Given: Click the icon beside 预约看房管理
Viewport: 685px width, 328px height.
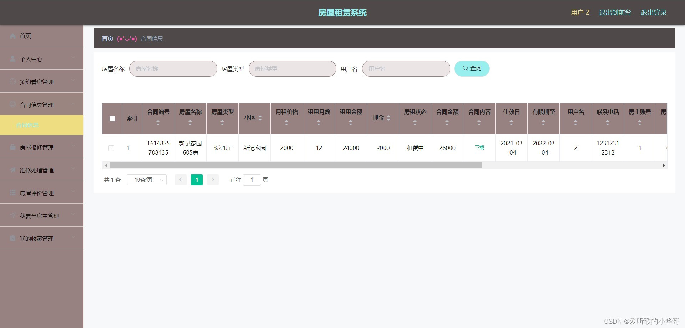Looking at the screenshot, I should click(x=13, y=82).
